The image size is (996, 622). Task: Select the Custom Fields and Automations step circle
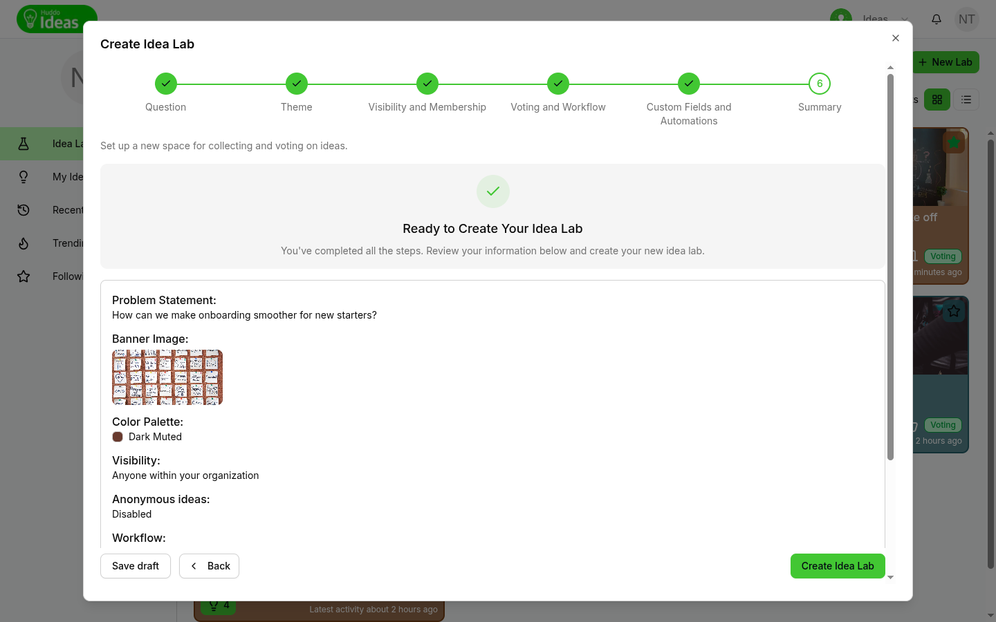click(689, 84)
